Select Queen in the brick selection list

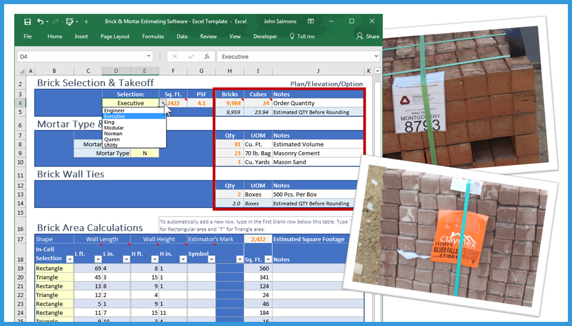click(x=112, y=139)
